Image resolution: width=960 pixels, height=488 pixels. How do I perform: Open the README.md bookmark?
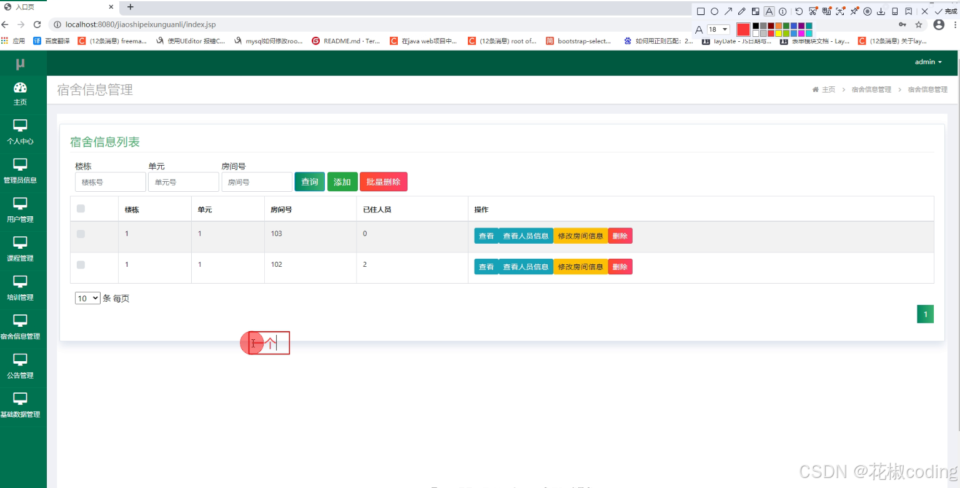346,41
